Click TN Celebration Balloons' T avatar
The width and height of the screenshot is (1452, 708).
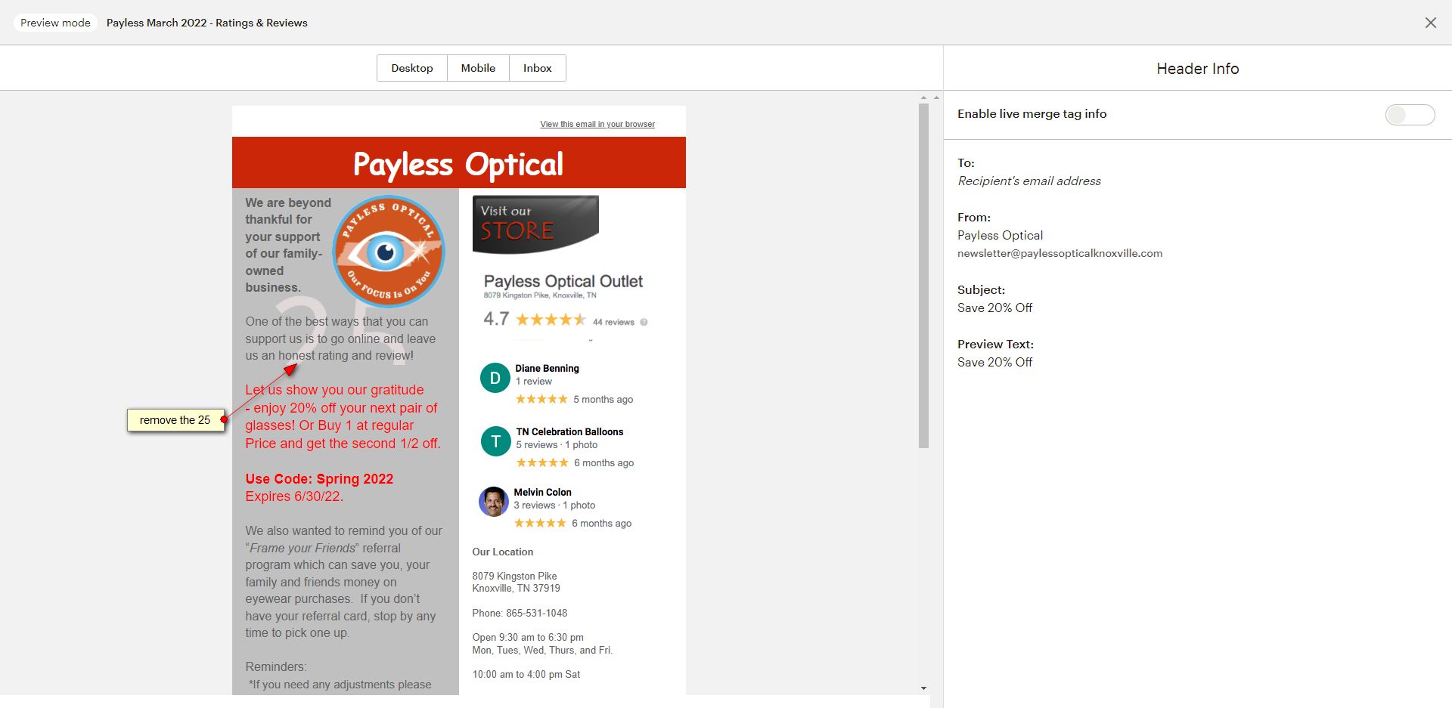pos(496,441)
